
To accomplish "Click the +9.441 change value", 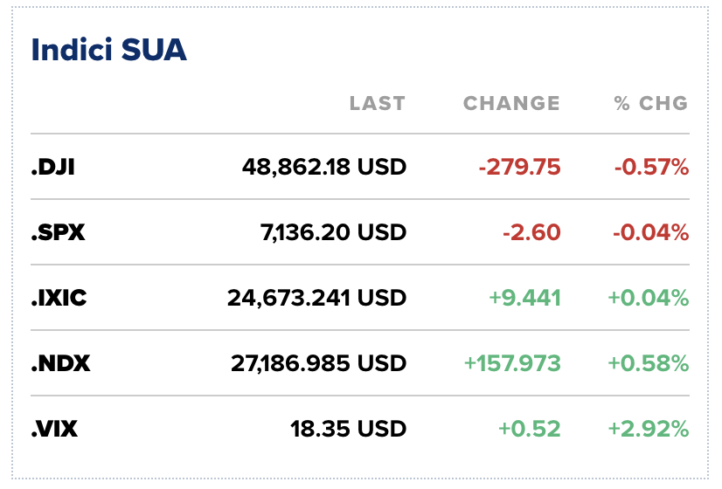I will click(x=526, y=298).
